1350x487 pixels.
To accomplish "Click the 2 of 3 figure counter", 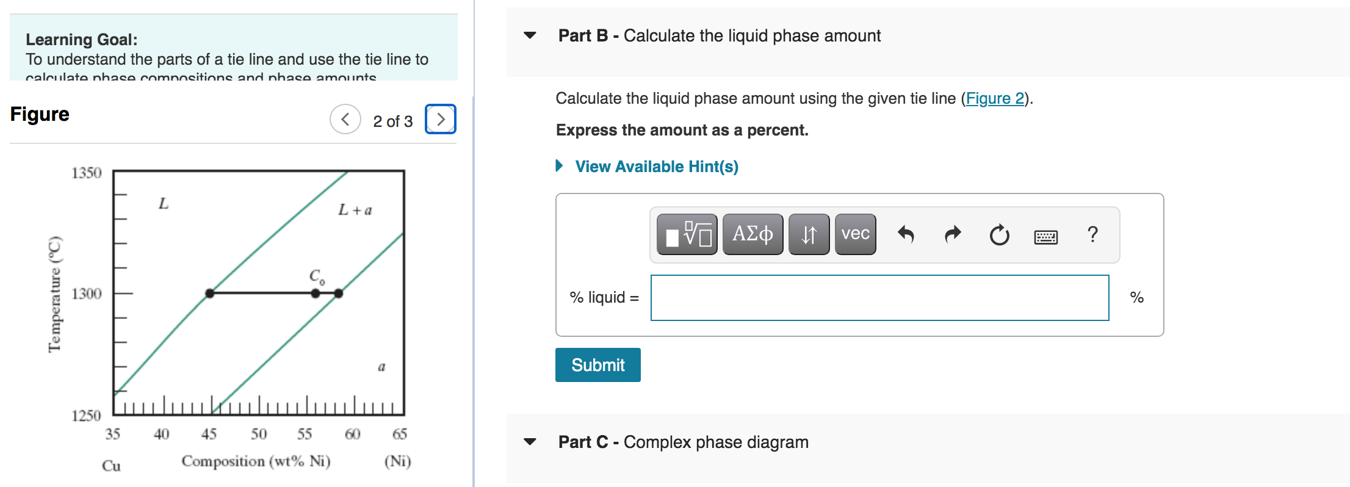I will click(392, 120).
